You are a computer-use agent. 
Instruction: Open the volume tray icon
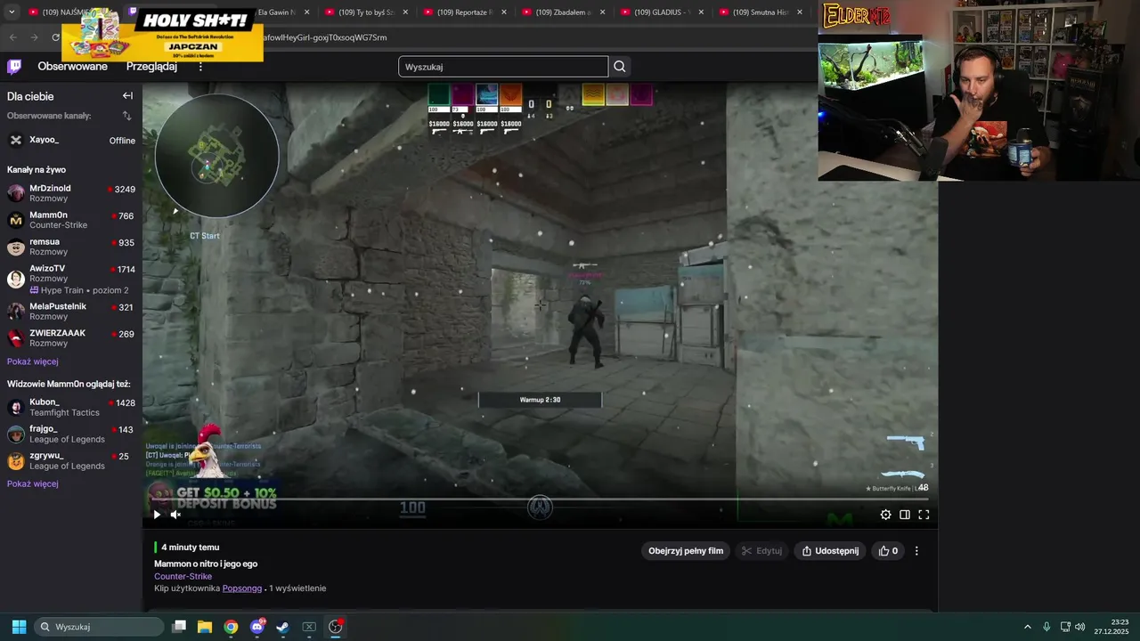point(1079,627)
